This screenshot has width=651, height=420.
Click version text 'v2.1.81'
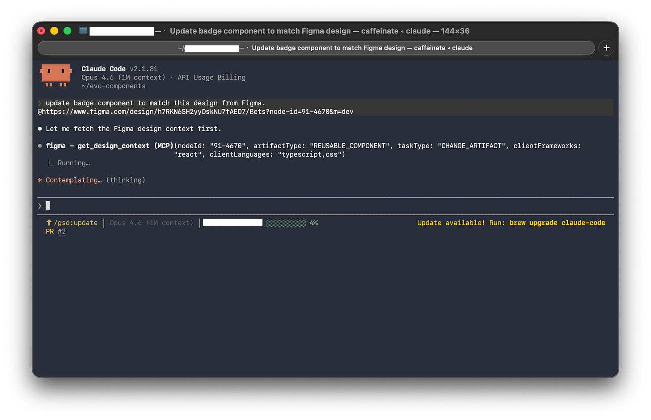(x=144, y=69)
